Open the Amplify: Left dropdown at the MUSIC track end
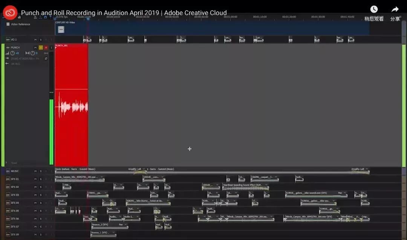407x240 pixels. click(x=367, y=169)
